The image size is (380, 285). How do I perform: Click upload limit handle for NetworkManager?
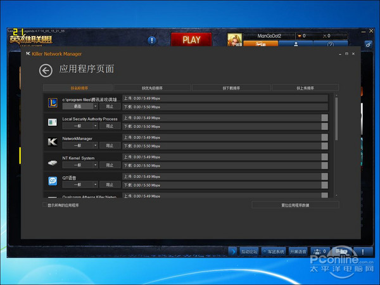coord(325,137)
